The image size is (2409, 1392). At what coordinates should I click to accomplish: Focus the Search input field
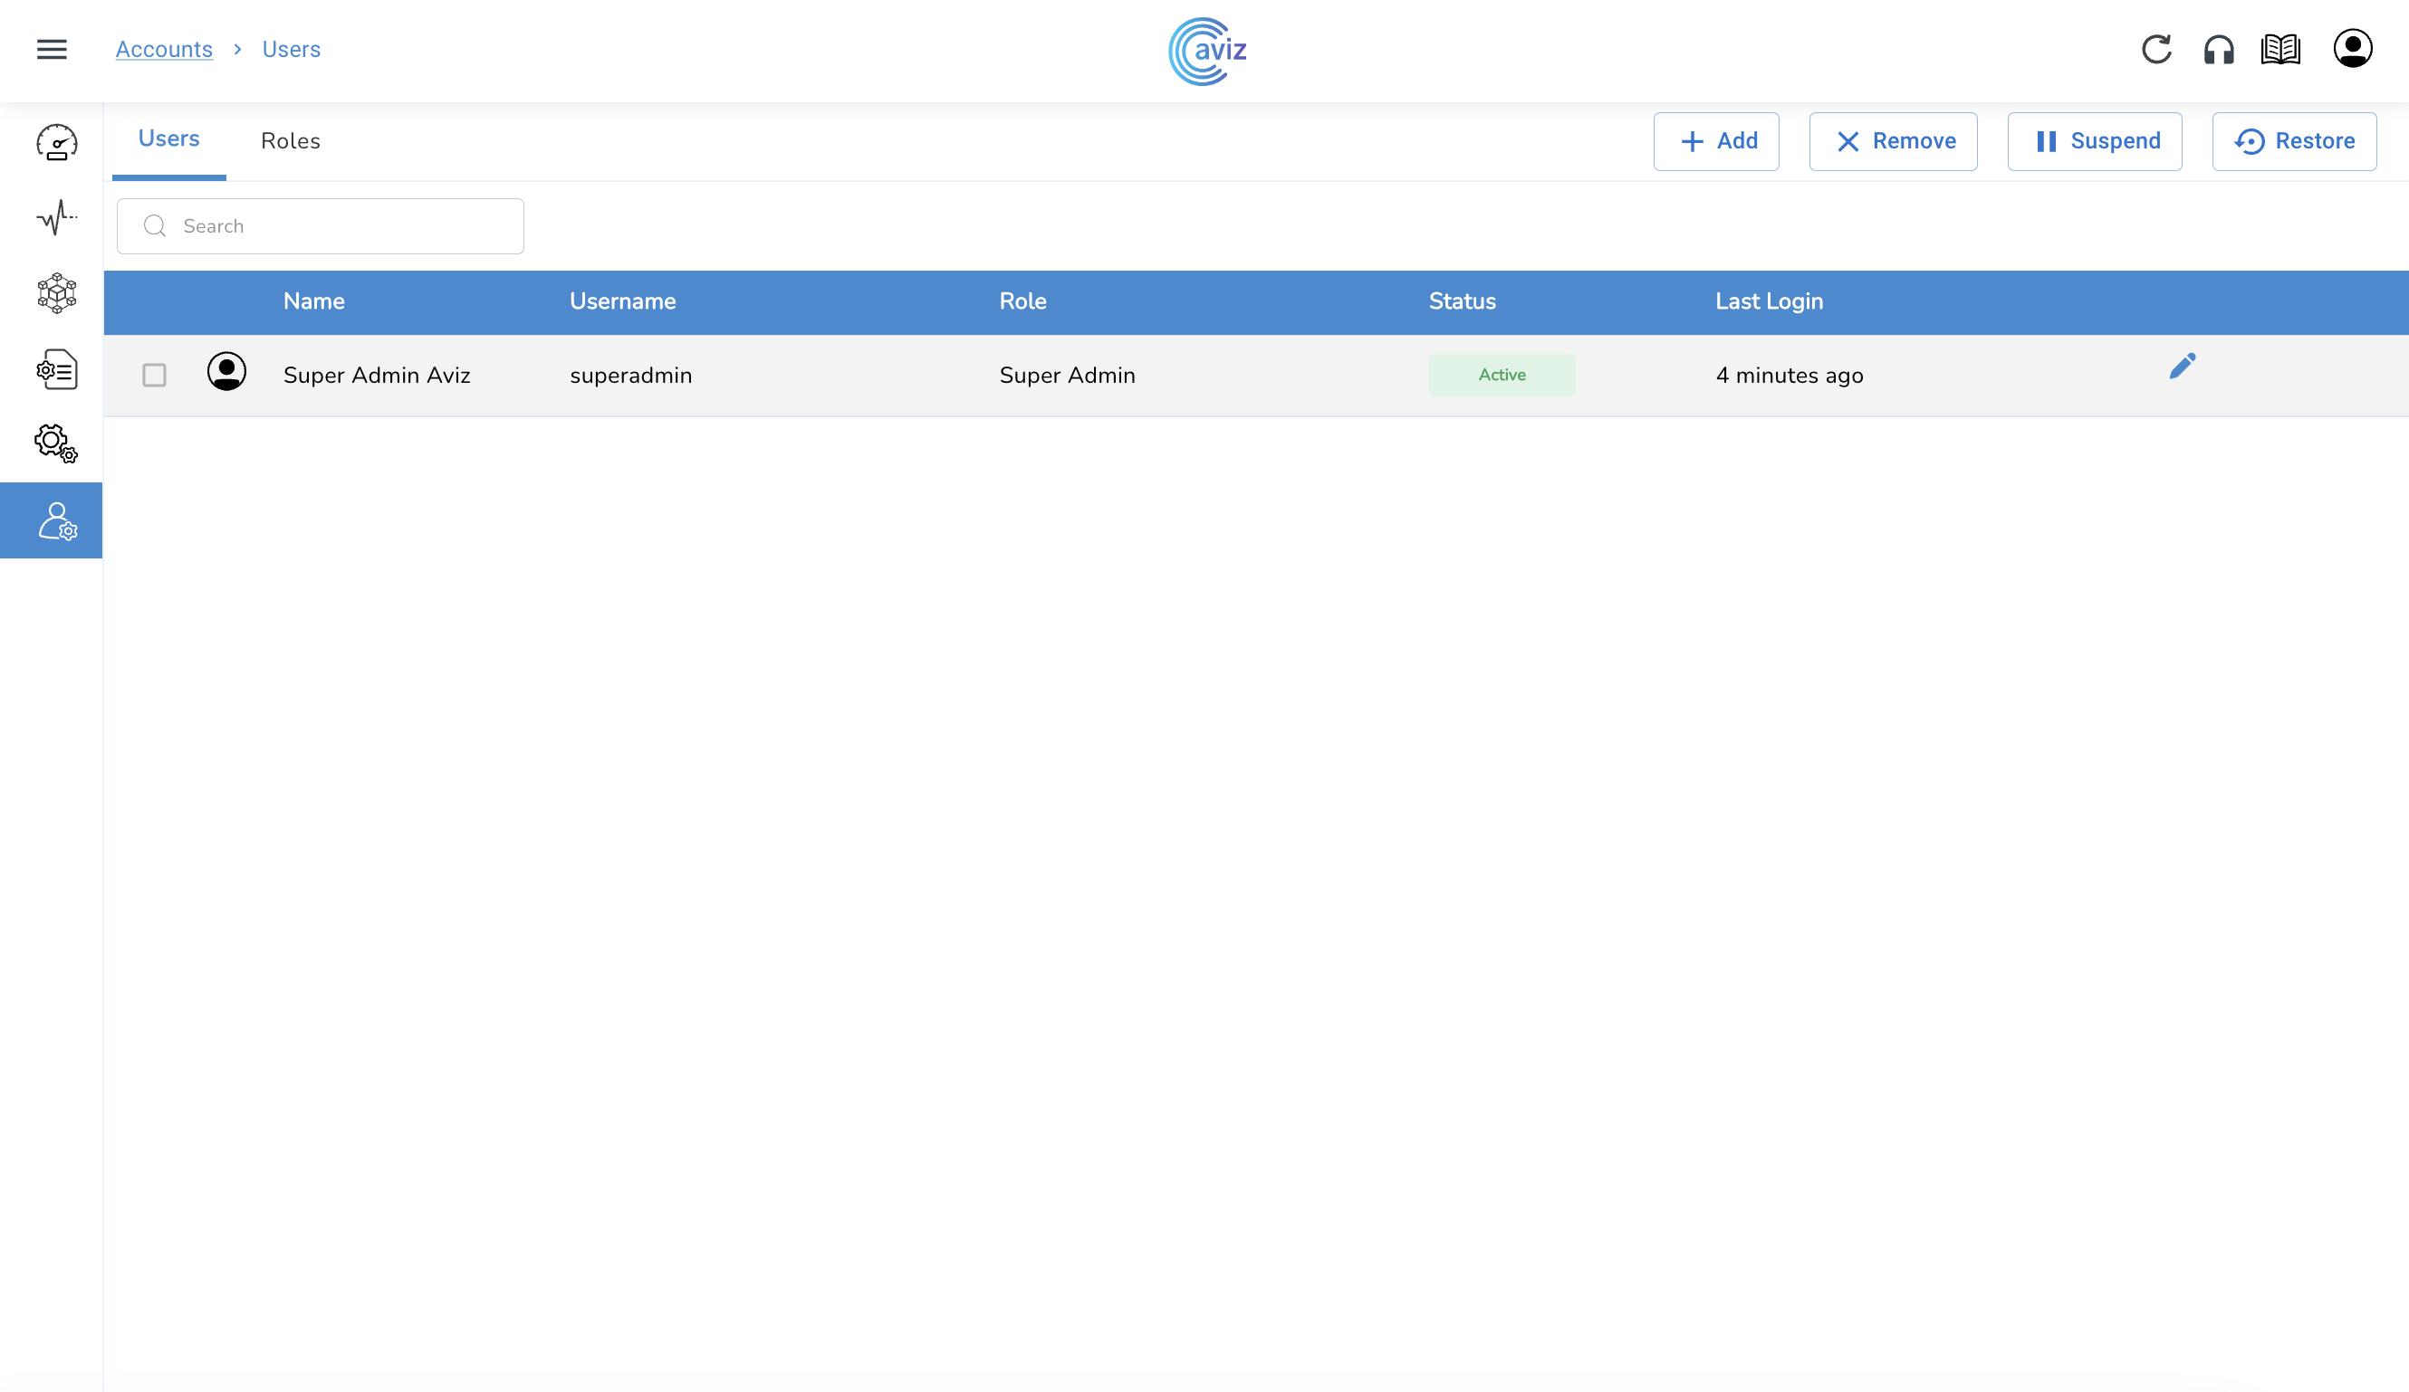[334, 226]
